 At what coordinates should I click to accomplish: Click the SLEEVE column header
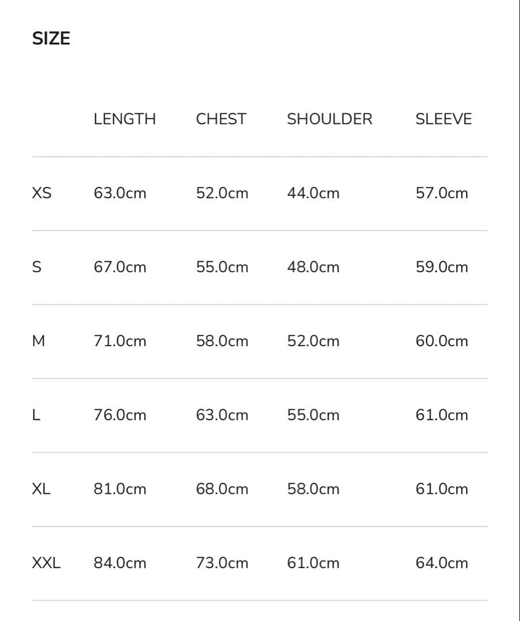tap(443, 119)
